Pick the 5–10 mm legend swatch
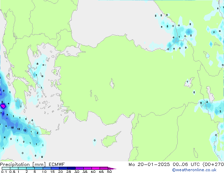 pyautogui.click(x=39, y=168)
